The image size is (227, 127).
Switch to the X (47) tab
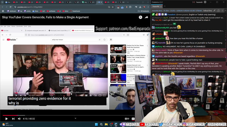pos(77,2)
